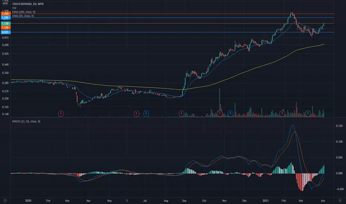Click the 0.100 MACD axis value
346x204 pixels.
pos(339,142)
